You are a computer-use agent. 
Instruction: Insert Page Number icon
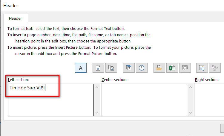(98, 68)
